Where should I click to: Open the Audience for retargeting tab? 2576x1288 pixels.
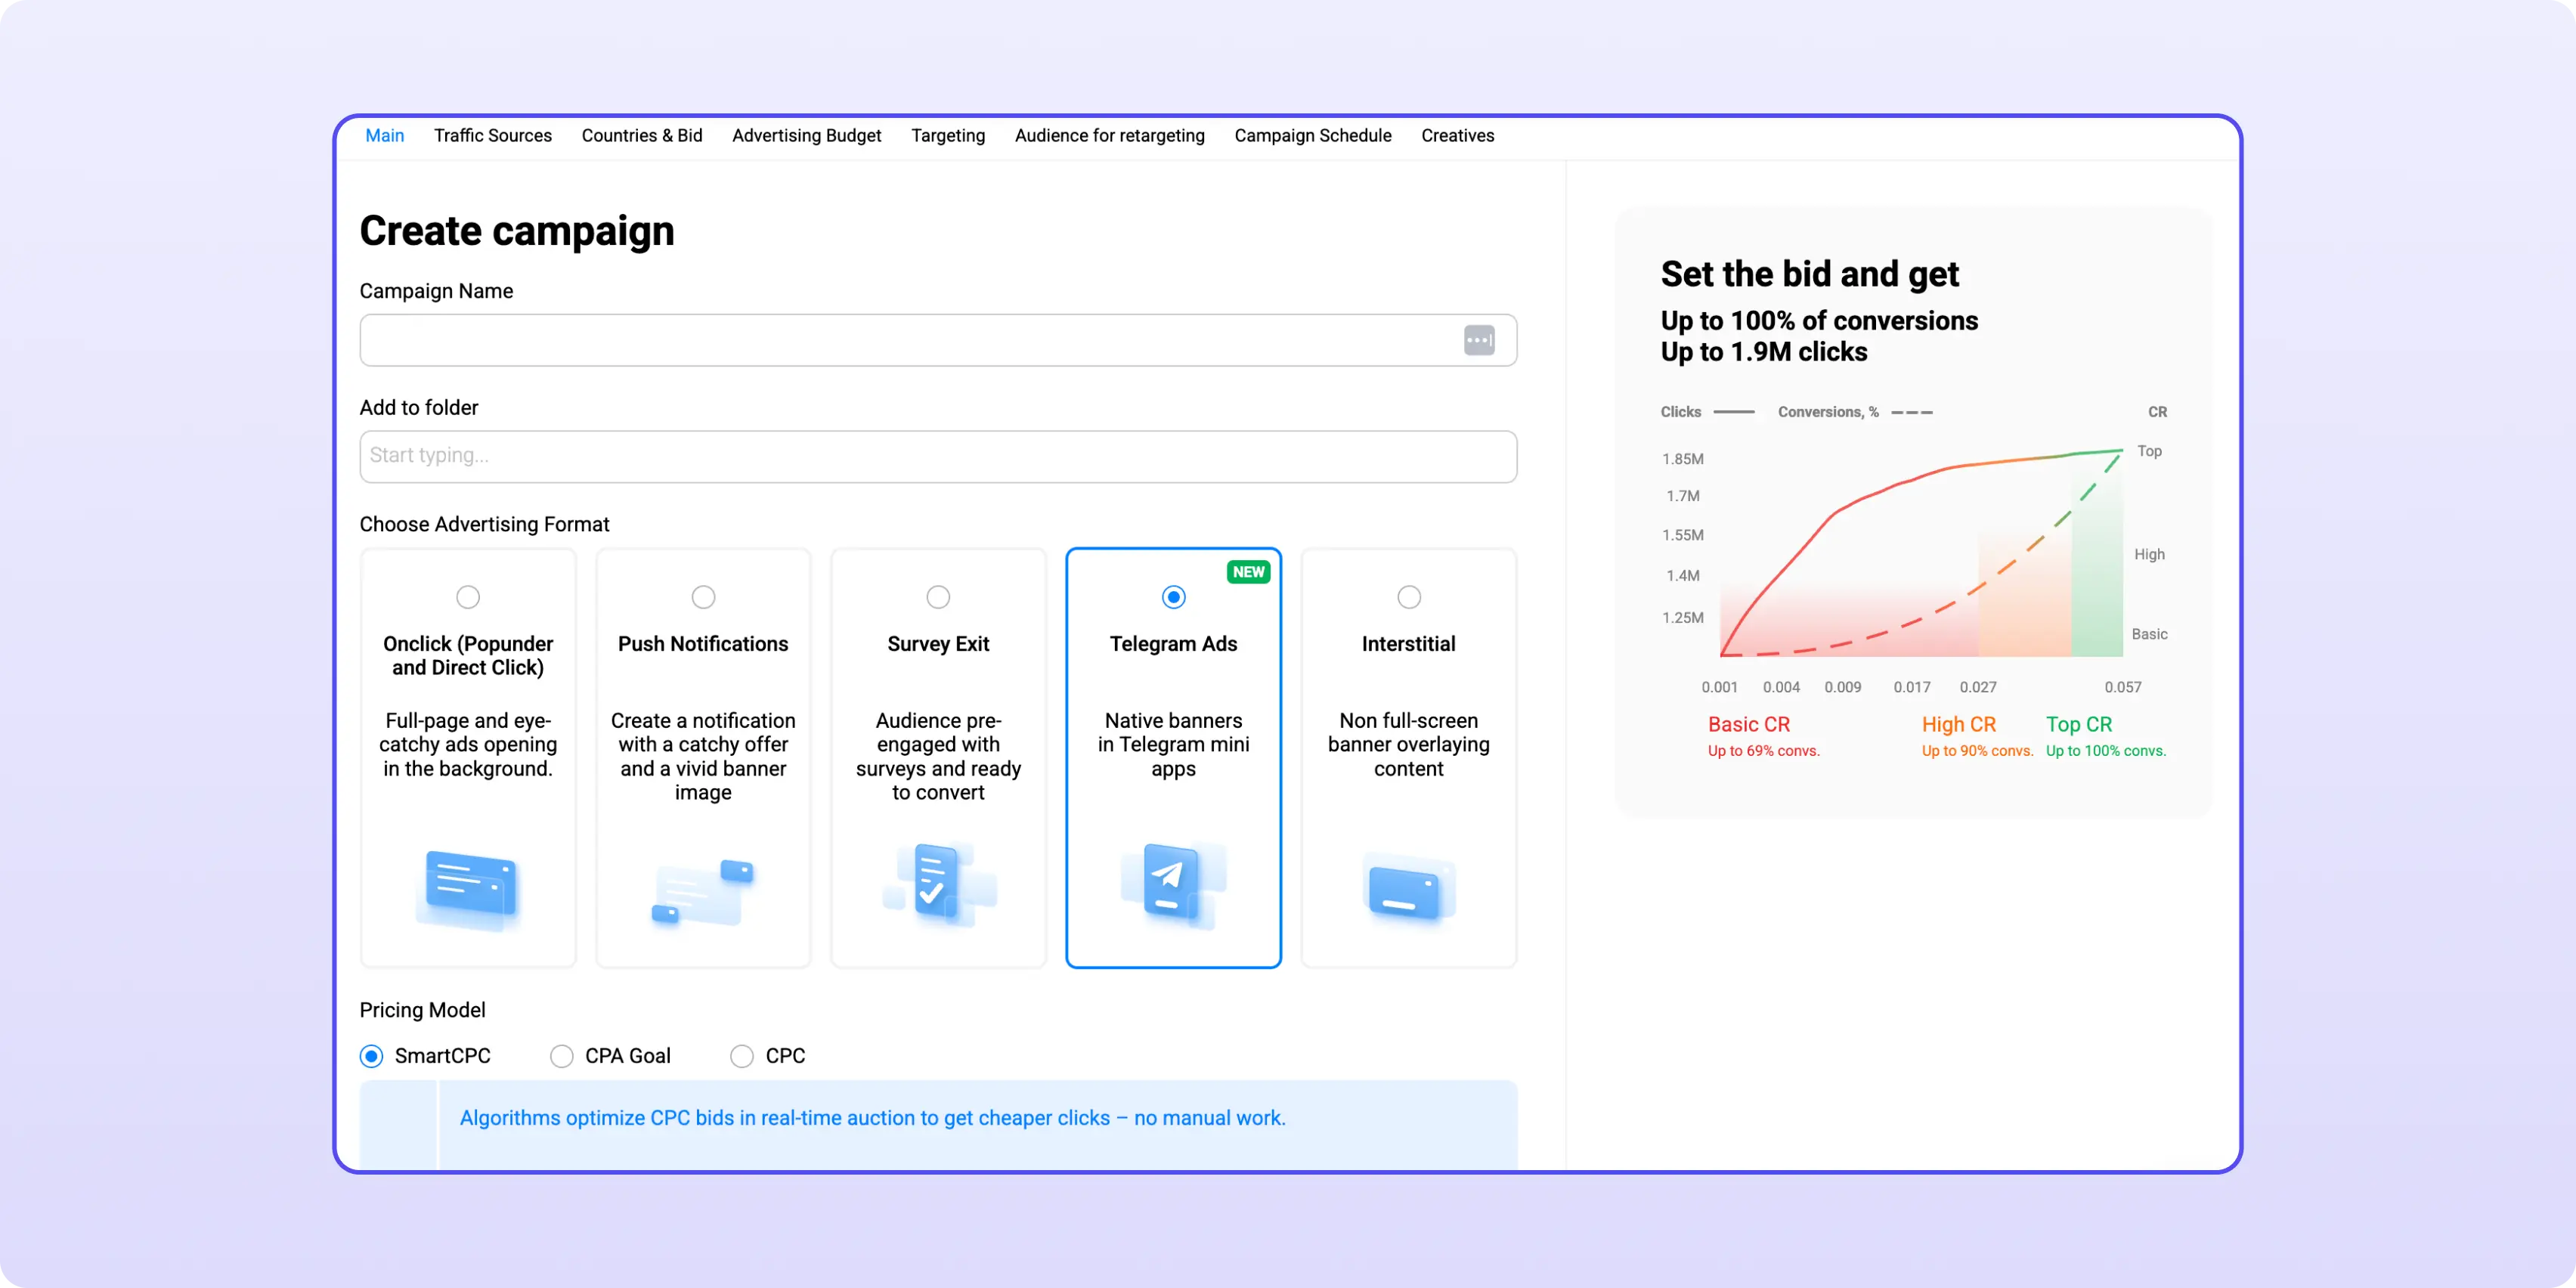tap(1109, 135)
